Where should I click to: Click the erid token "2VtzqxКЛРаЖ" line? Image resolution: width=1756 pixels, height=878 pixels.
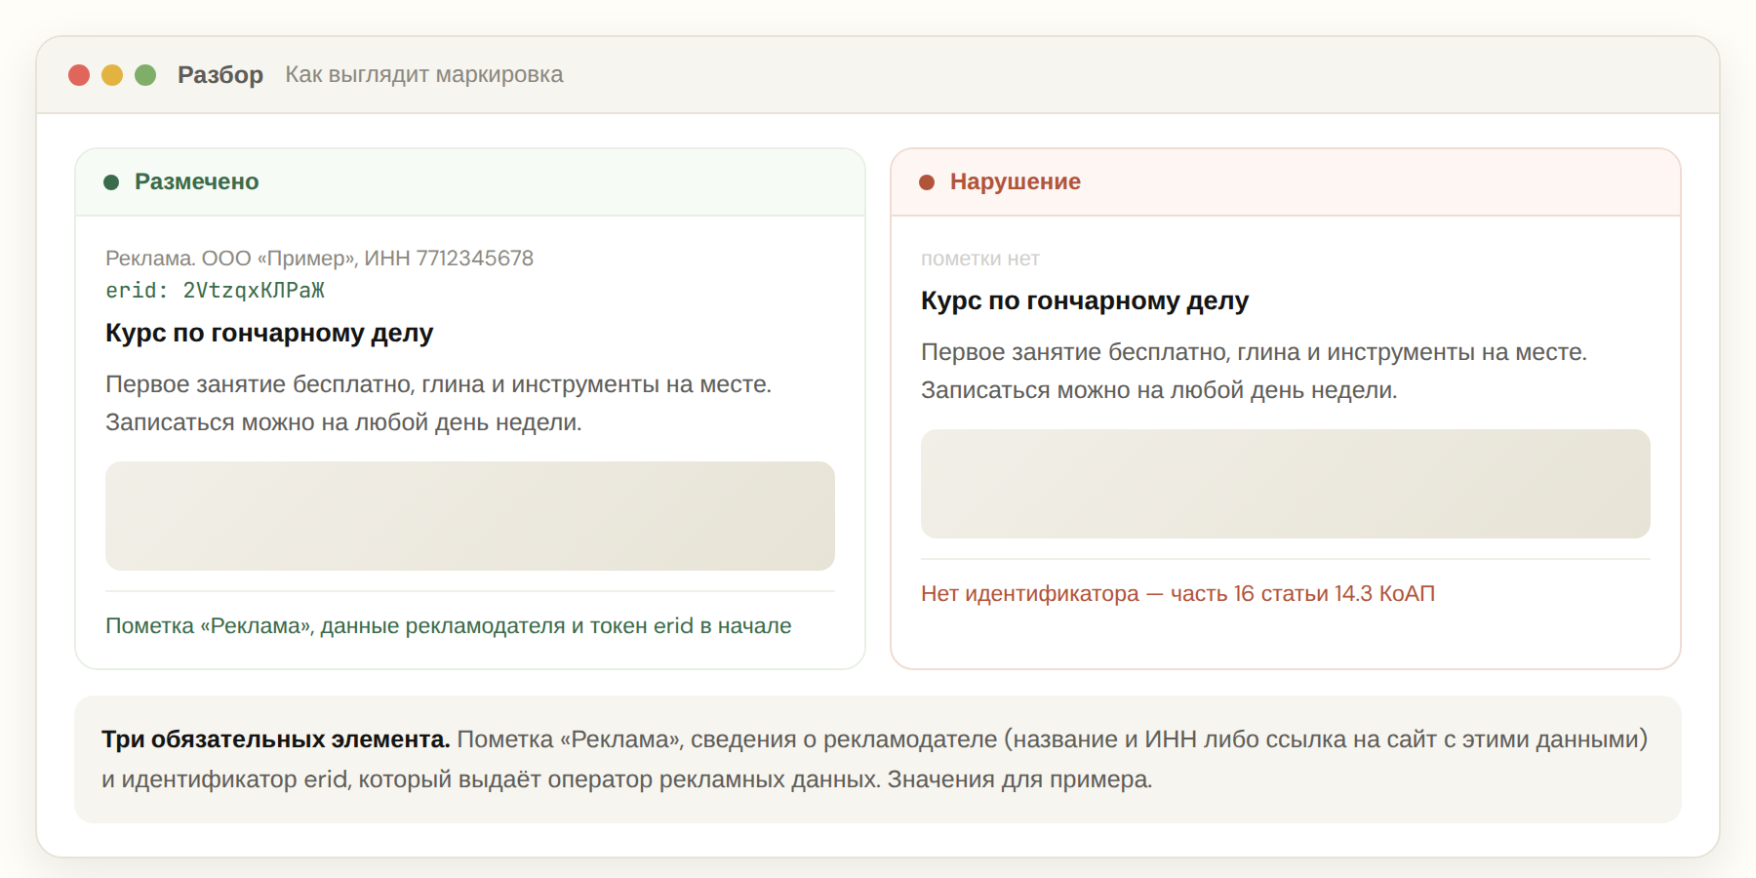[x=215, y=291]
